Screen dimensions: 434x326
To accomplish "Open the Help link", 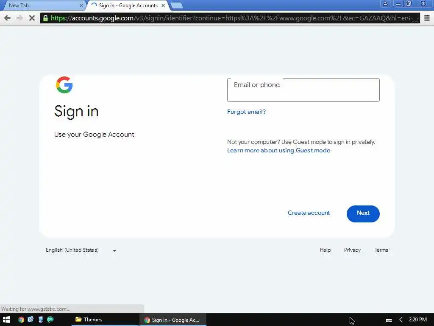I will [x=325, y=250].
